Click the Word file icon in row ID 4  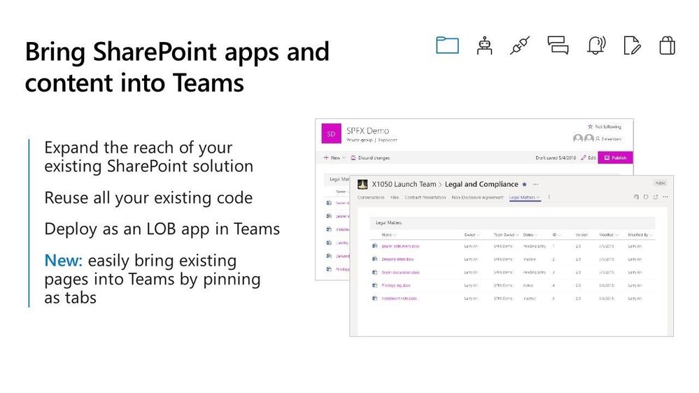[374, 285]
